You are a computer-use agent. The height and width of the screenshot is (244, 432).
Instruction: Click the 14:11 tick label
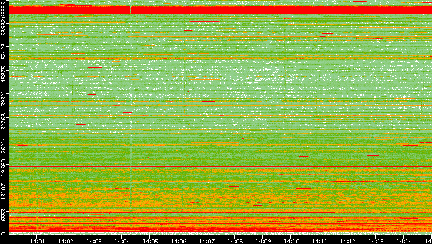click(x=319, y=241)
